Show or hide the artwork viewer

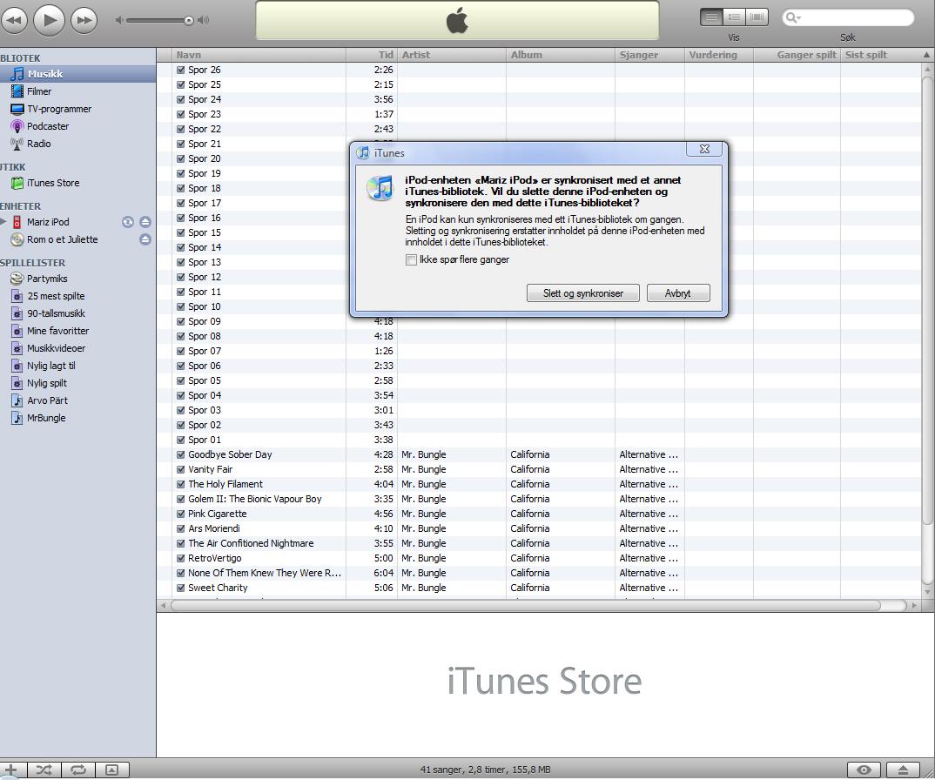click(112, 770)
